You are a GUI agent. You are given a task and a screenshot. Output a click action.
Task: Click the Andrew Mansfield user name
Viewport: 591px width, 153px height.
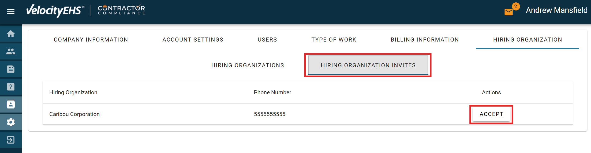pyautogui.click(x=556, y=10)
